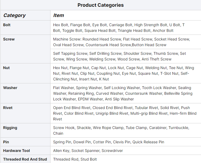
Task: Click the Open End Blind Rivet item list
Action: (x=125, y=113)
